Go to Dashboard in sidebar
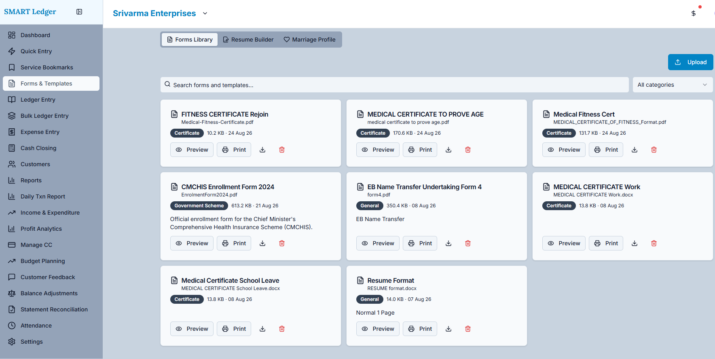The width and height of the screenshot is (715, 359). pyautogui.click(x=51, y=35)
